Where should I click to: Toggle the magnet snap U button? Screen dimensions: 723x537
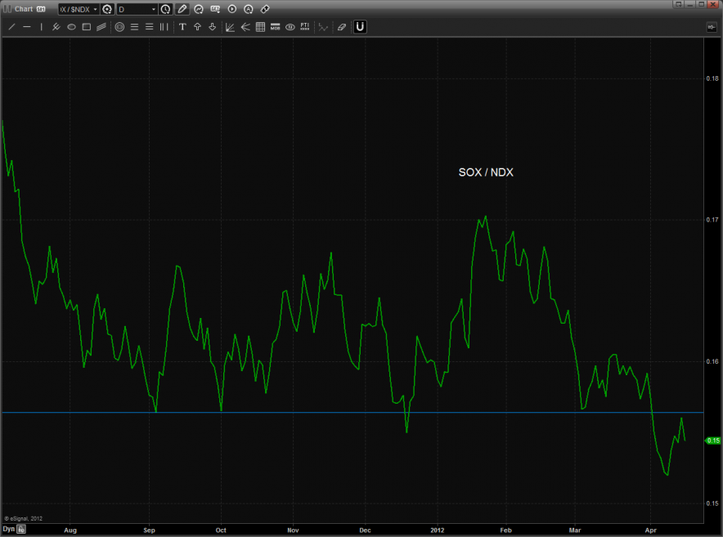click(x=360, y=27)
